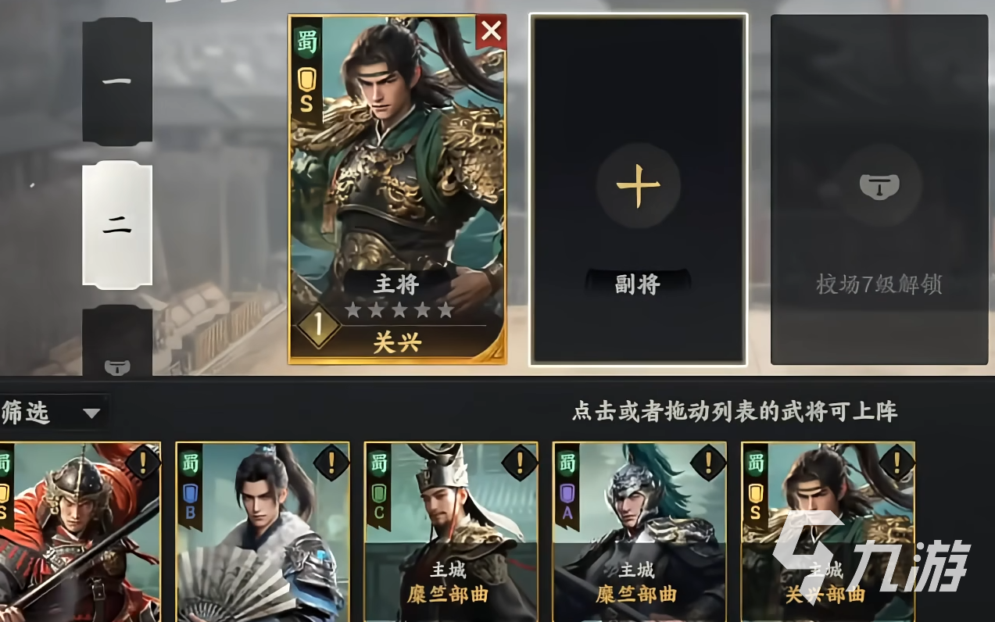Click the star rating on 关兴 card

tap(399, 310)
